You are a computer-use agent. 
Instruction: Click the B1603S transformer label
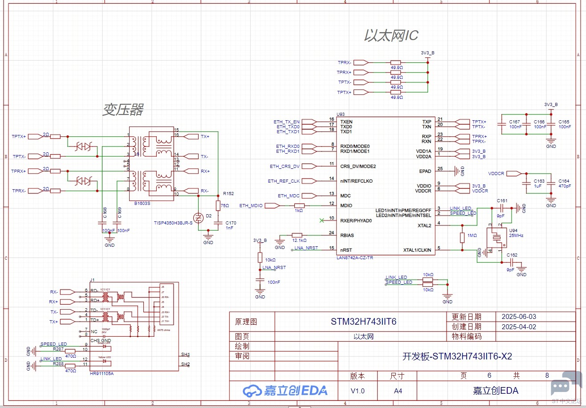point(142,203)
